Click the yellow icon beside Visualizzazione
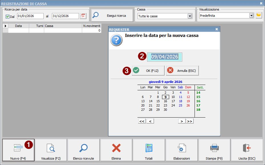 [x=259, y=15]
